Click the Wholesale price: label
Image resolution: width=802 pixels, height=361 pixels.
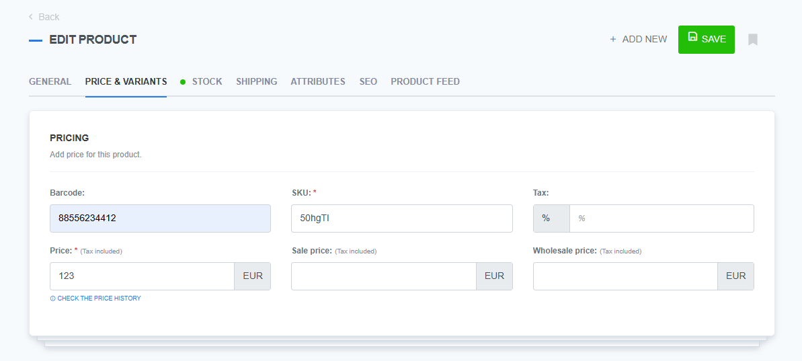point(565,251)
